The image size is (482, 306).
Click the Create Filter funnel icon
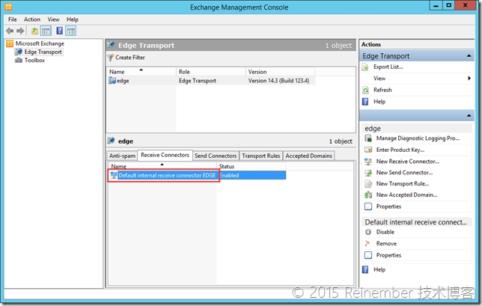pyautogui.click(x=110, y=58)
